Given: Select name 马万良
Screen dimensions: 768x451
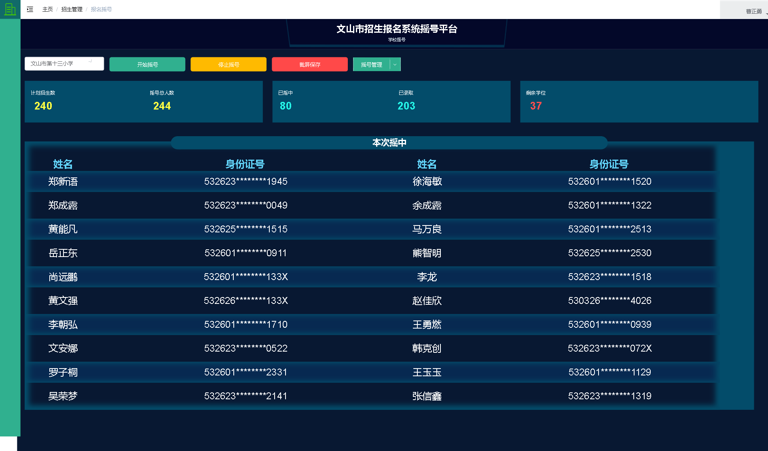Looking at the screenshot, I should pos(427,229).
